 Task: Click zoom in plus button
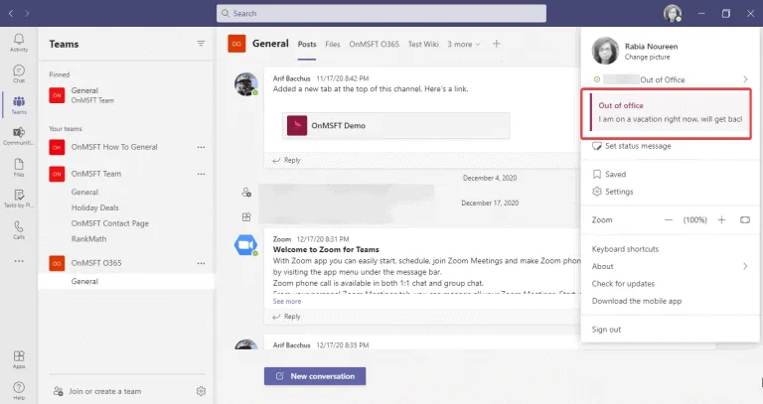point(721,219)
